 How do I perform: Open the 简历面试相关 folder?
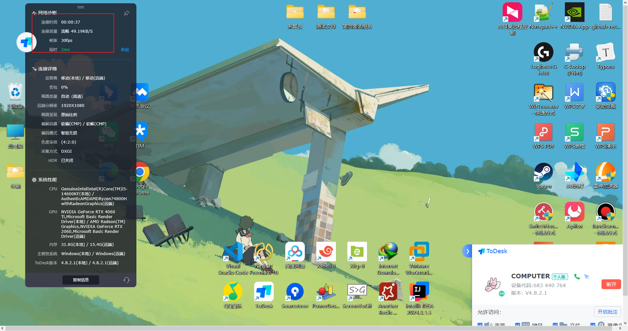point(357,16)
